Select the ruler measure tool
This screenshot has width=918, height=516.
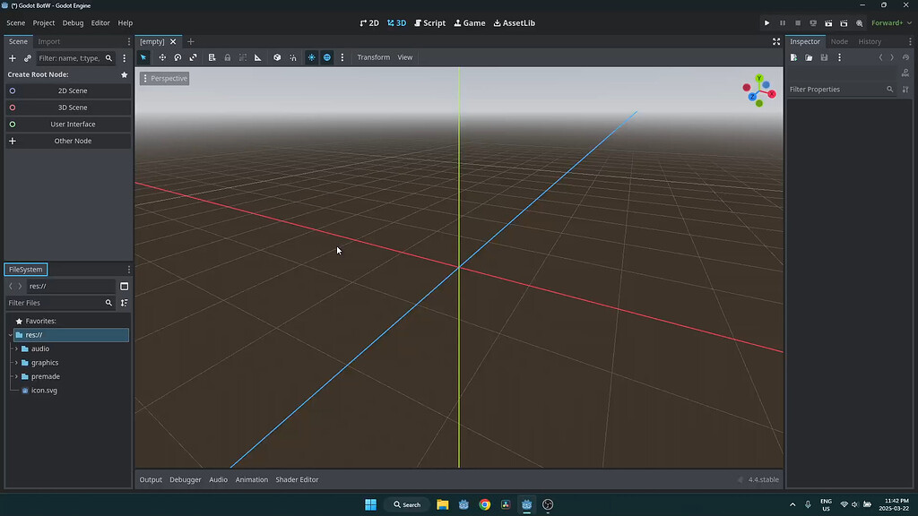[257, 57]
